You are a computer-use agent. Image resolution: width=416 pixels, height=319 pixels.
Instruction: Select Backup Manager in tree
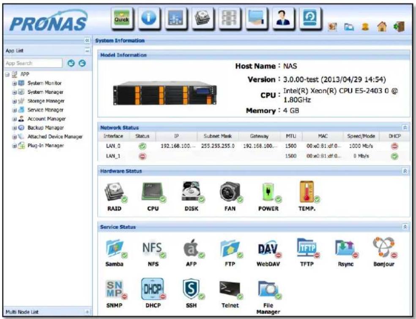[x=46, y=127]
